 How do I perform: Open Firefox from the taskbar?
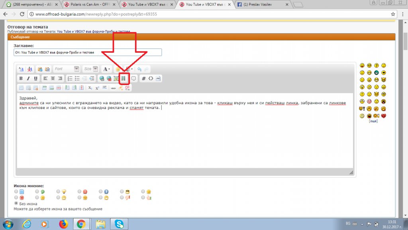[x=63, y=224]
